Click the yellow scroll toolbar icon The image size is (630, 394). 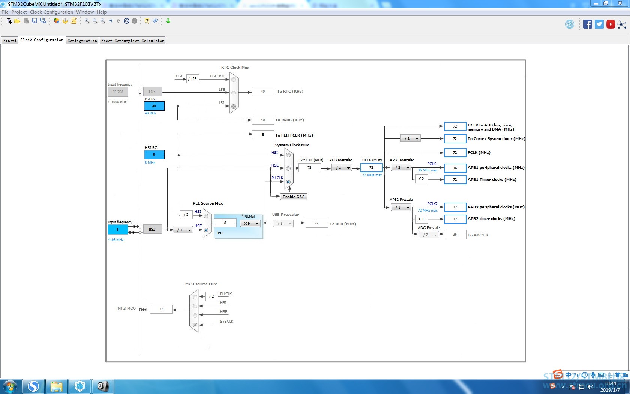74,21
